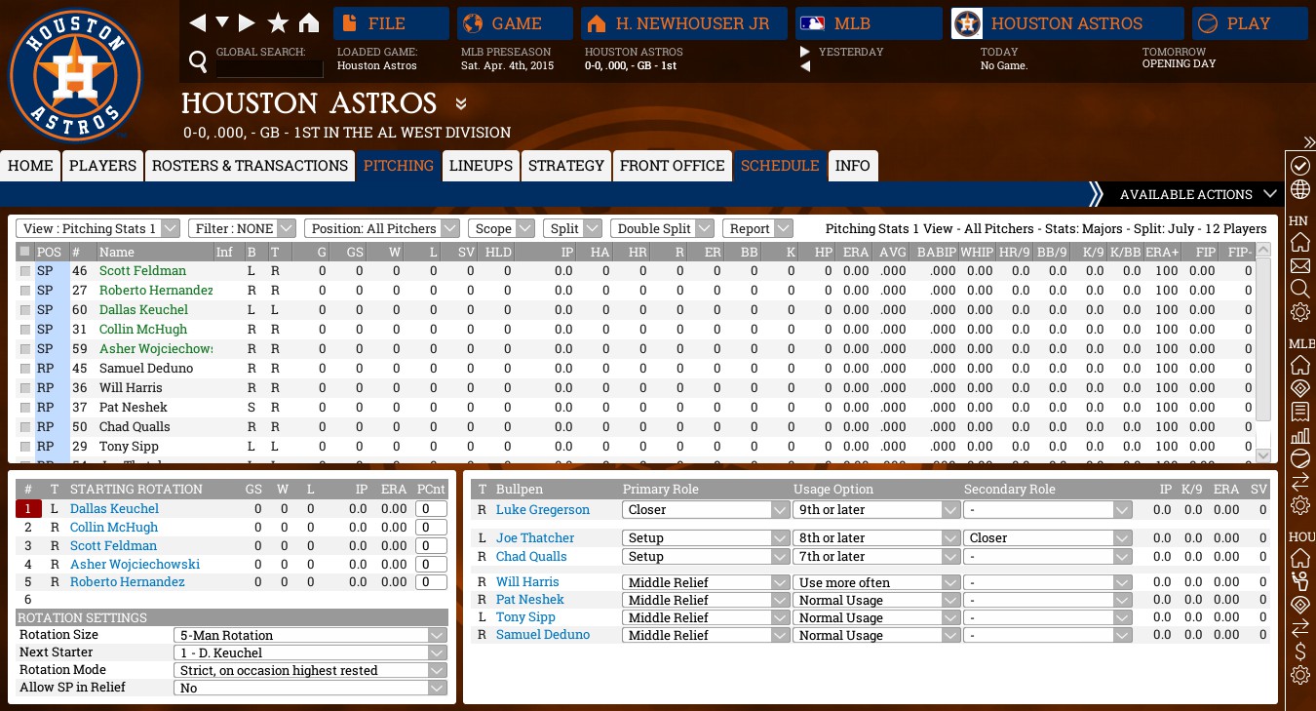
Task: Open Dallas Keuchel link in starting rotation
Action: pos(114,509)
